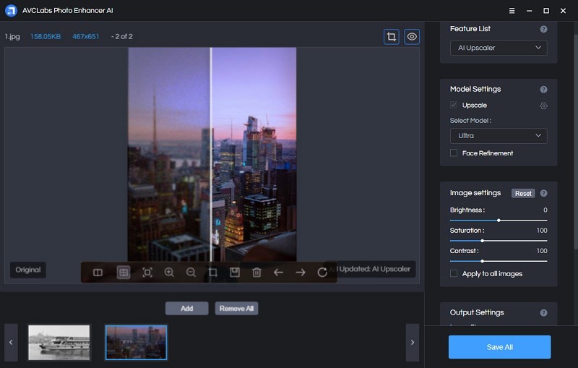This screenshot has height=368, width=578.
Task: Select the crop tool in bottom toolbar
Action: pyautogui.click(x=213, y=273)
